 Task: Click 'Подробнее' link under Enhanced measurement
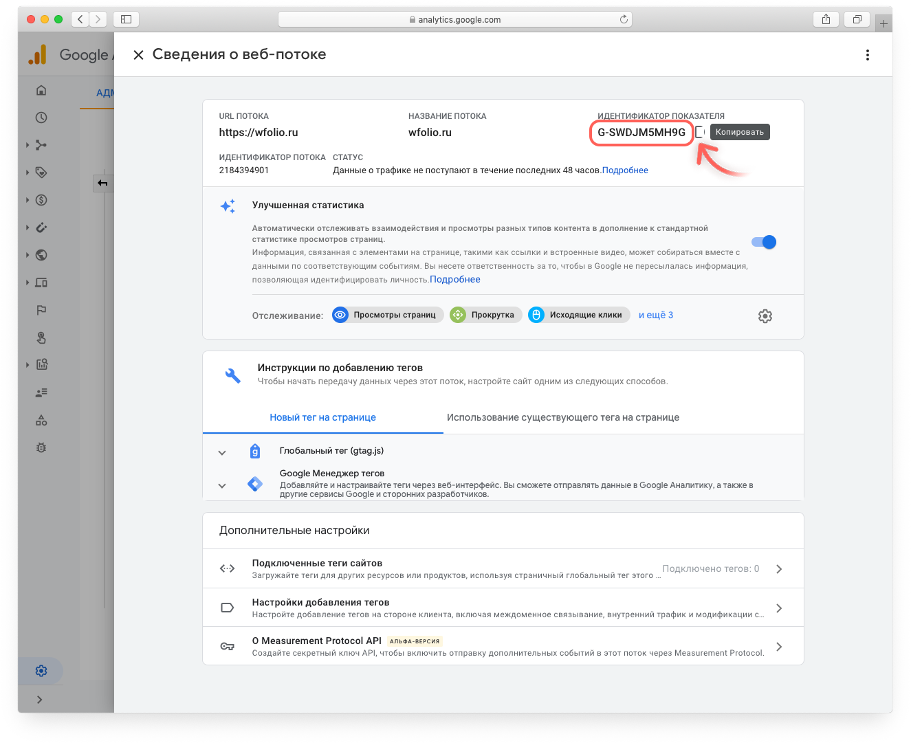click(455, 280)
